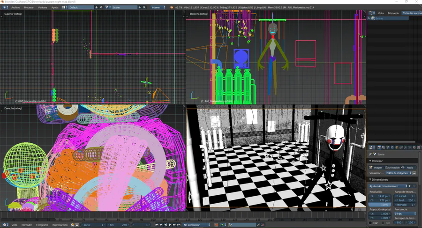Click the Intervalo frame step field
The height and width of the screenshot is (228, 422).
pyautogui.click(x=405, y=205)
